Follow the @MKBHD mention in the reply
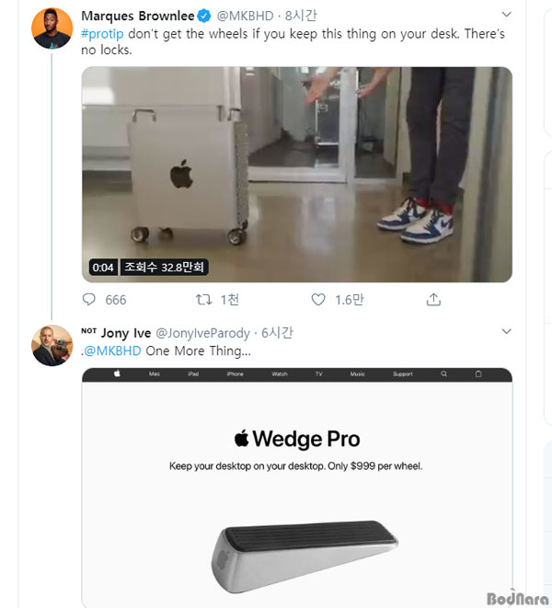552x608 pixels. coord(115,350)
